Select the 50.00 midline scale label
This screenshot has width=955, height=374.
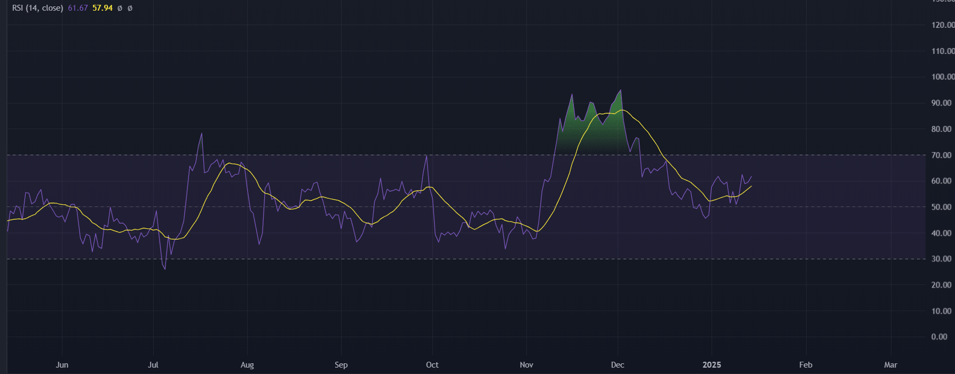941,207
